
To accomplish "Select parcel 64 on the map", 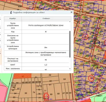I will click(64, 79).
